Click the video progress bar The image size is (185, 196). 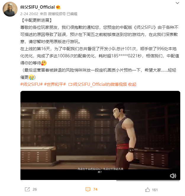pos(100,180)
